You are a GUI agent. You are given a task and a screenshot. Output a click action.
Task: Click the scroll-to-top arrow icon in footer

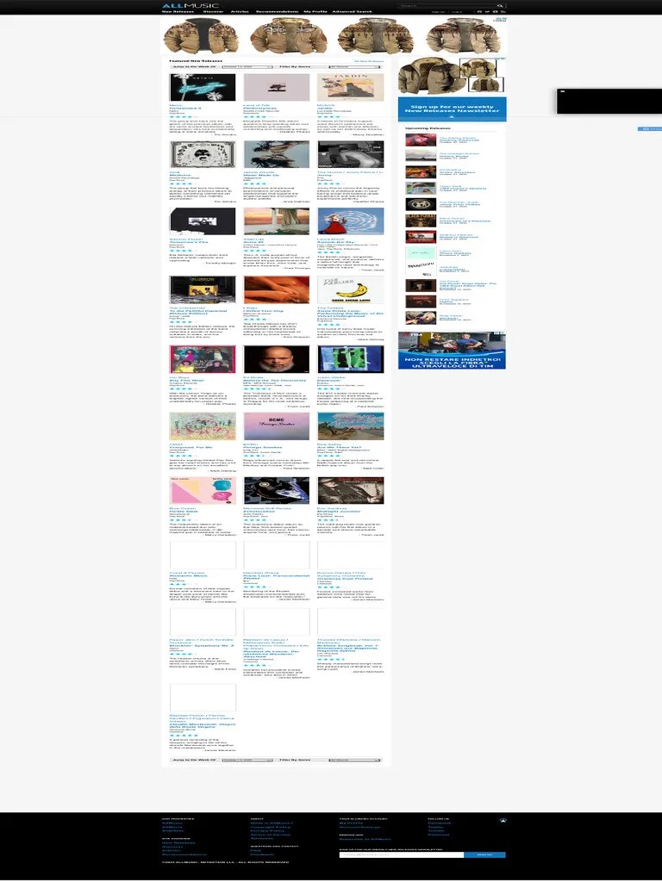point(503,821)
